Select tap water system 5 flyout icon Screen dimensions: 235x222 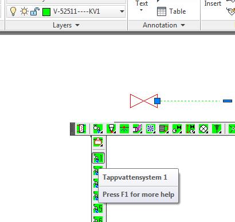click(98, 208)
